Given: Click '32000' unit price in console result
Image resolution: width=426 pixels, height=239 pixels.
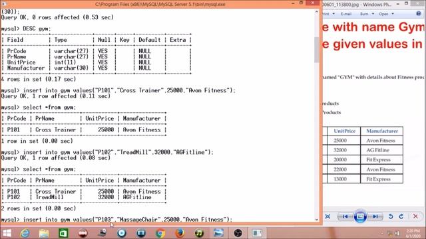Looking at the screenshot, I should (x=106, y=197).
